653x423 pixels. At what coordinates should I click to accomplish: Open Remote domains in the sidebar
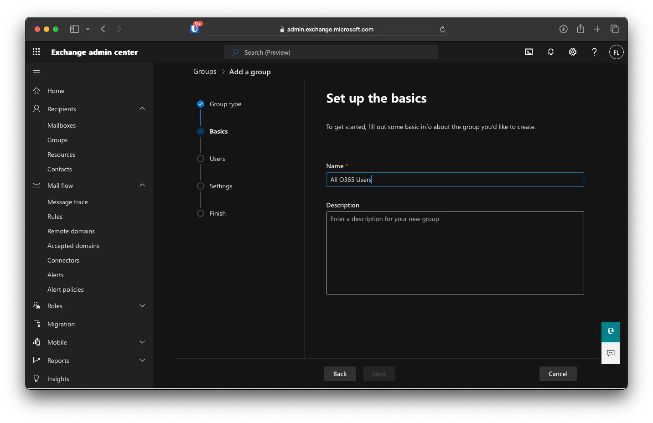71,231
